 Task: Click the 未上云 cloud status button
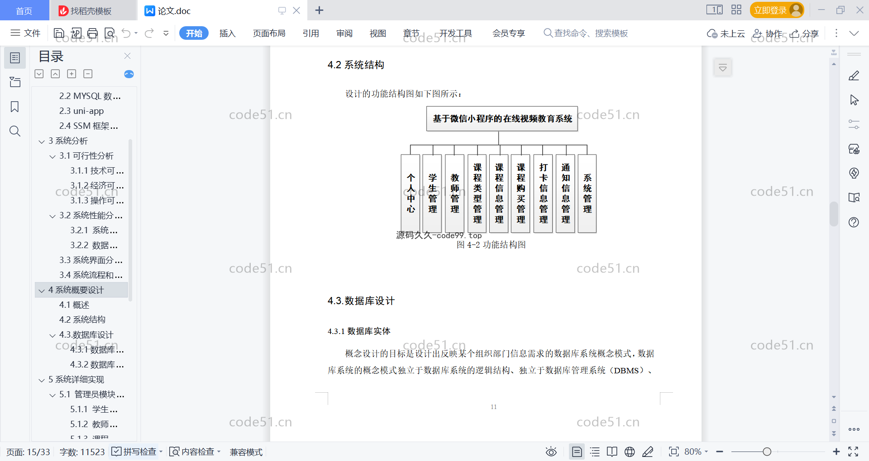pos(726,33)
